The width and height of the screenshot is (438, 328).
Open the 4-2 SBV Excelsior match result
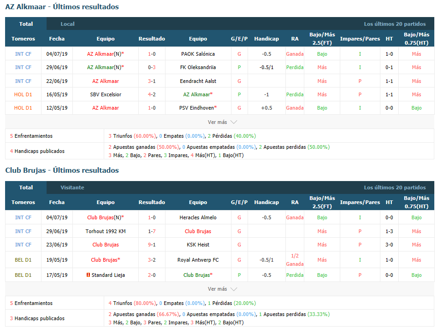(x=152, y=94)
